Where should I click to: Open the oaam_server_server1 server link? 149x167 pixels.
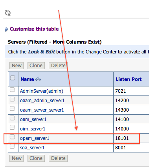coord(42,110)
